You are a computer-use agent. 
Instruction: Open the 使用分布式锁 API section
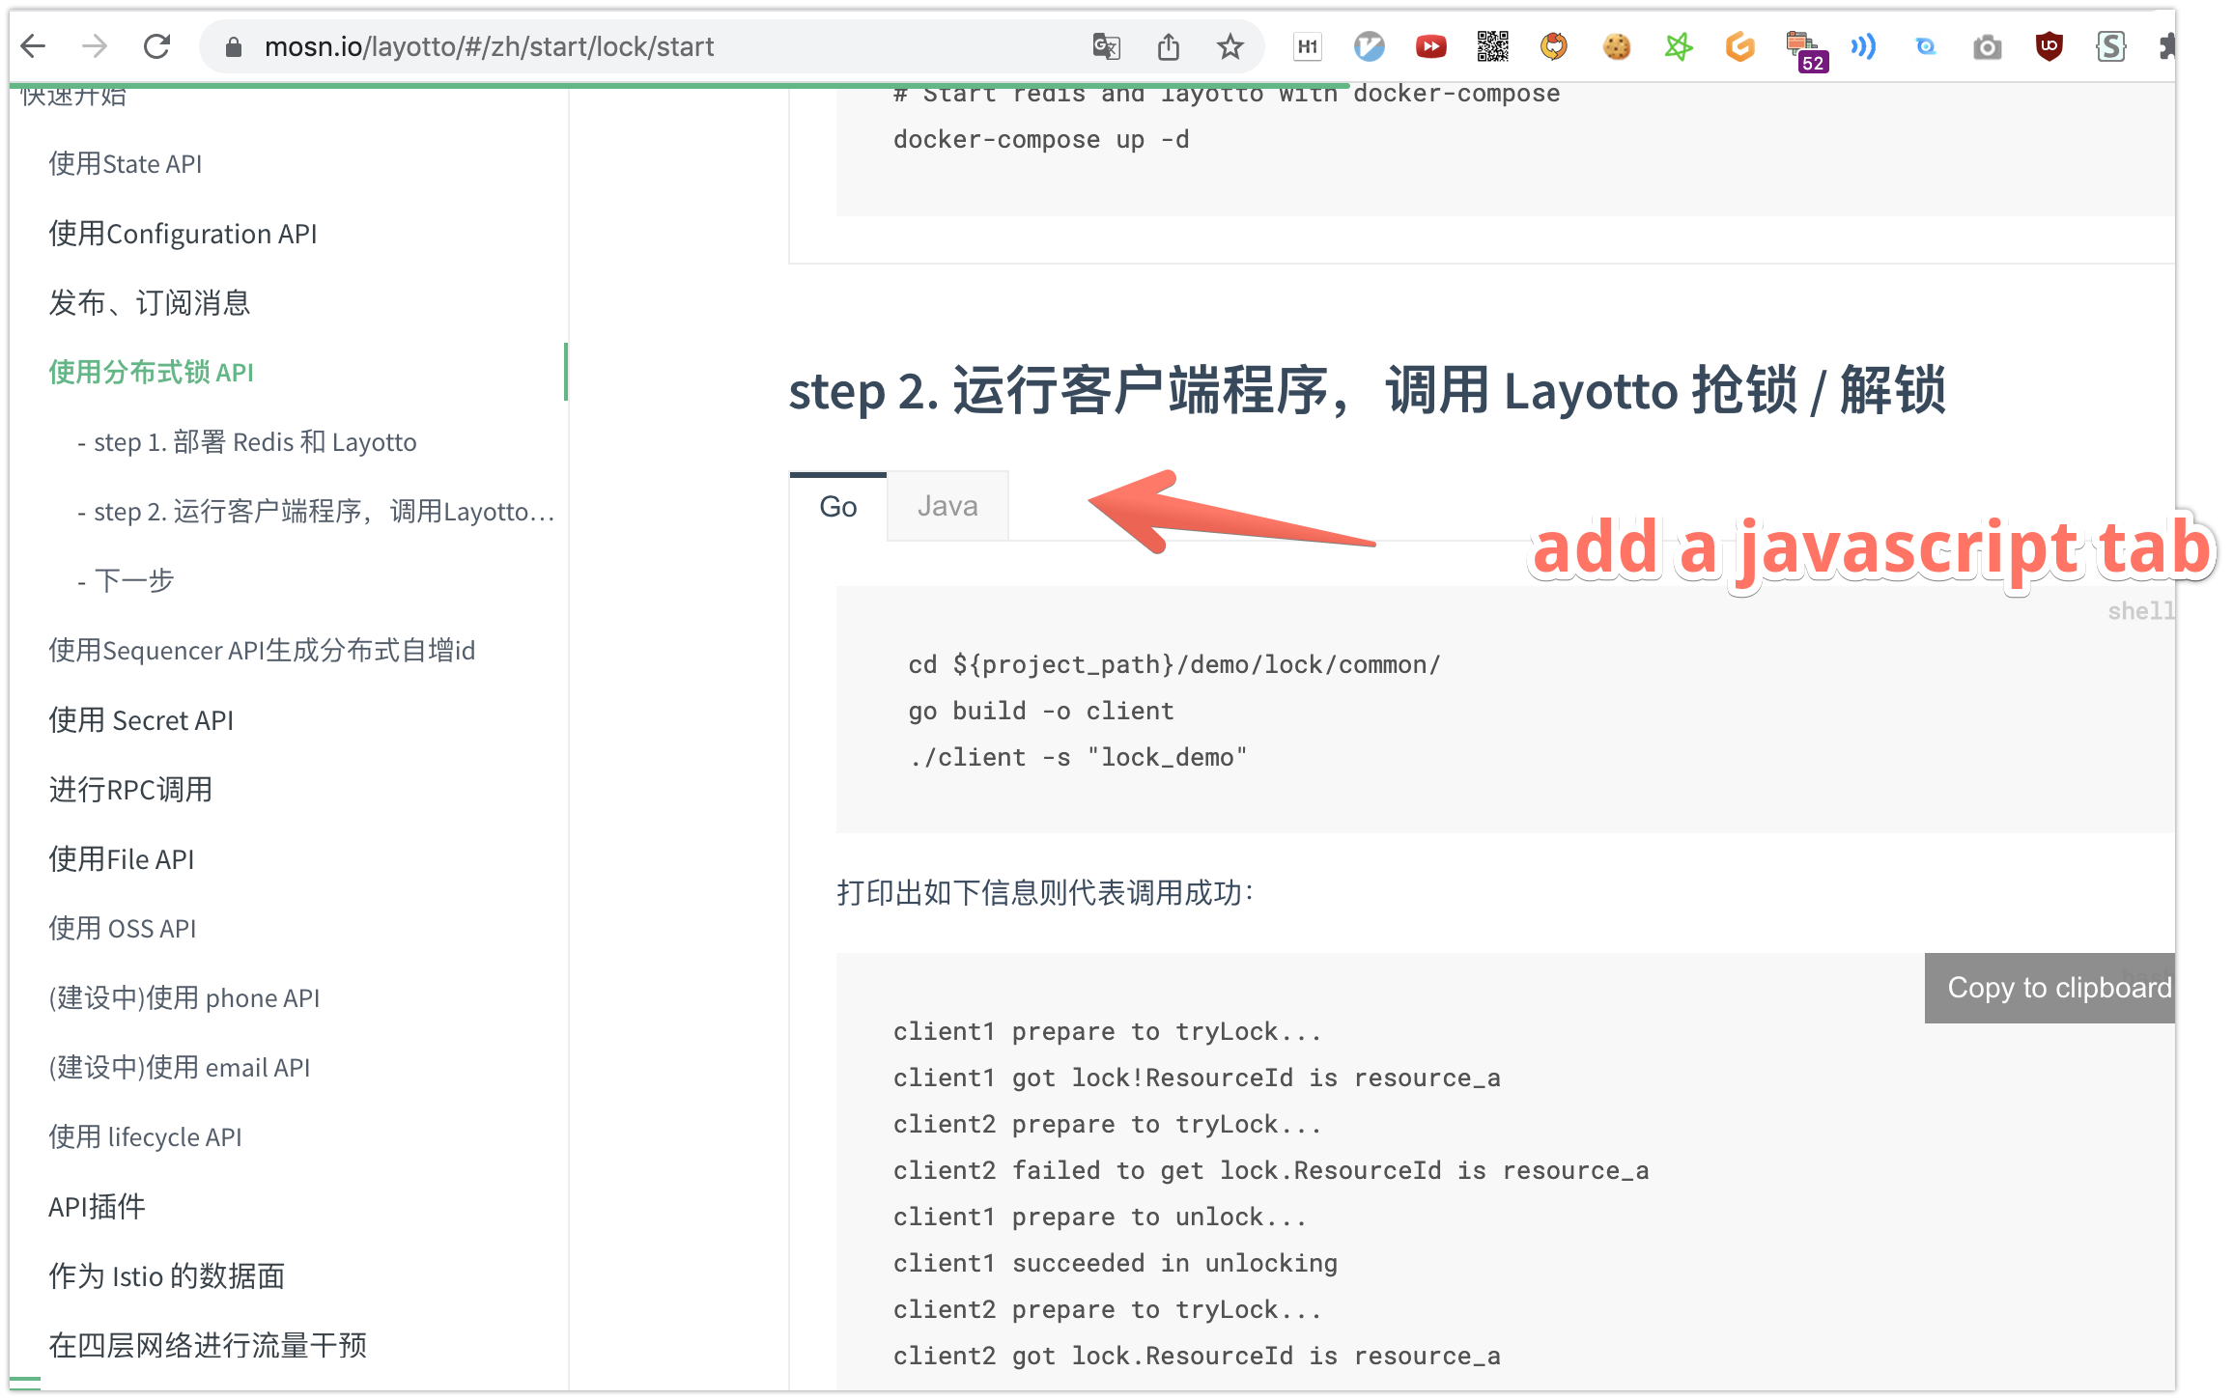tap(151, 372)
